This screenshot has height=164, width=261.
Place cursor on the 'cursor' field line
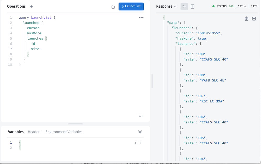[33, 28]
